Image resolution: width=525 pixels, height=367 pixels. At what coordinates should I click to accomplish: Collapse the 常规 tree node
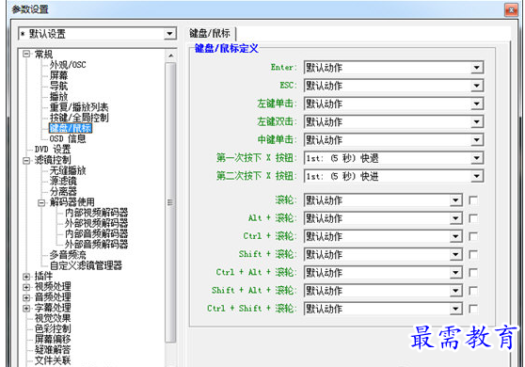click(26, 54)
